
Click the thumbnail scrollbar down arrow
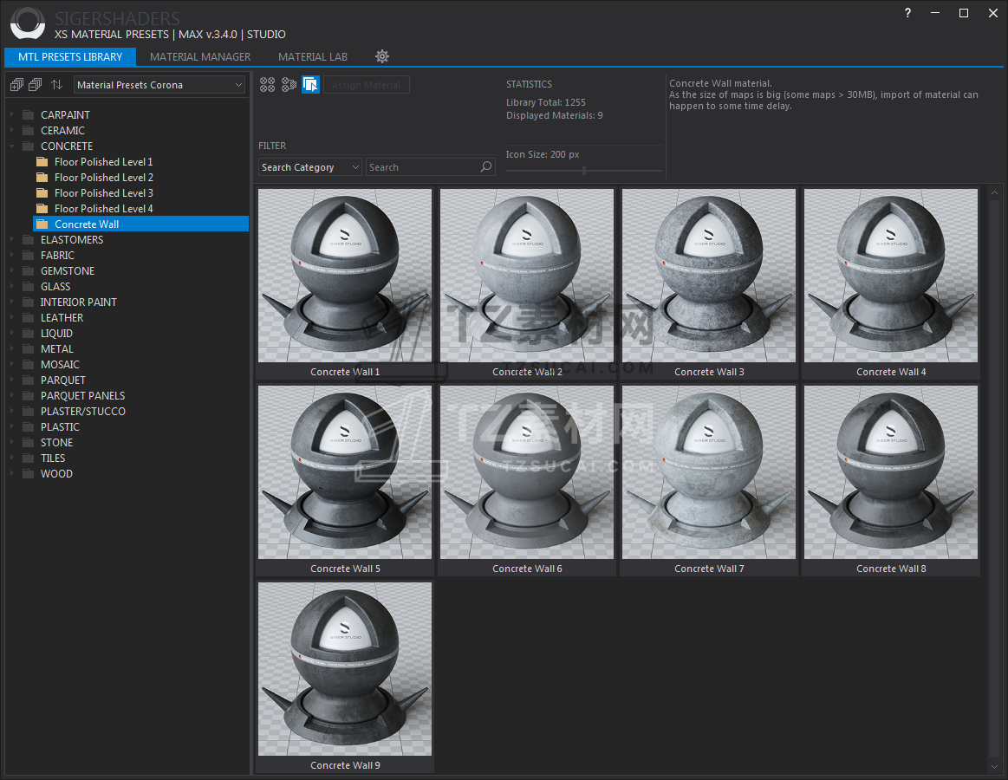pyautogui.click(x=994, y=767)
